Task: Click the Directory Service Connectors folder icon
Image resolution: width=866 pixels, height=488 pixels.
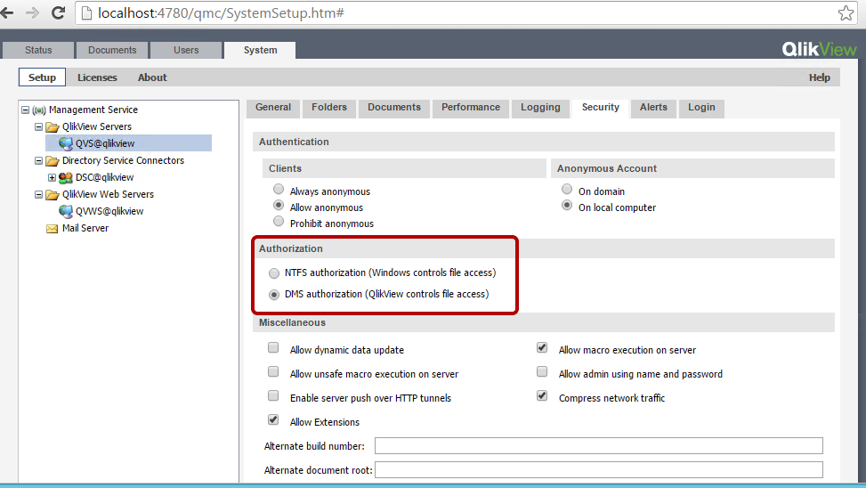Action: (x=53, y=161)
